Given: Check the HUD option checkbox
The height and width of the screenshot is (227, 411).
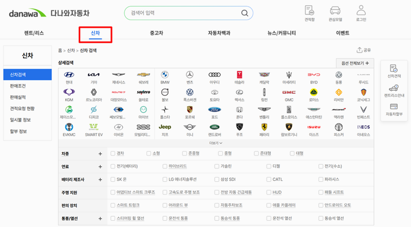Looking at the screenshot, I should (x=269, y=193).
